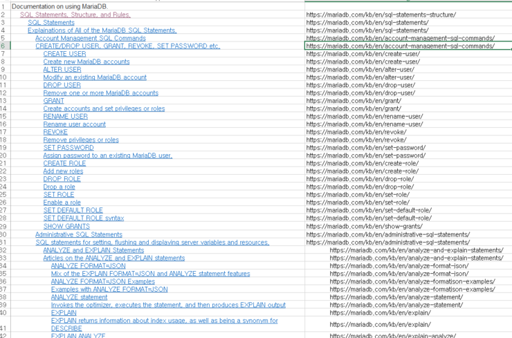Image resolution: width=512 pixels, height=338 pixels.
Task: Open the 'ANALYZE FORMAT=JSON Examples' link
Action: [x=103, y=281]
